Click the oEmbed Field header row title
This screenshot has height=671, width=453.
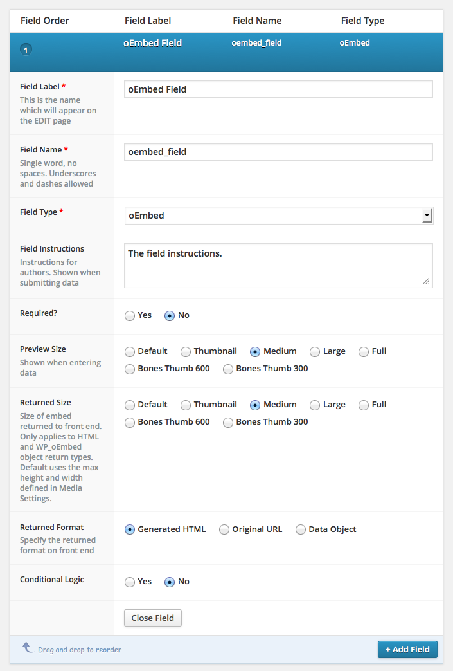click(x=152, y=43)
